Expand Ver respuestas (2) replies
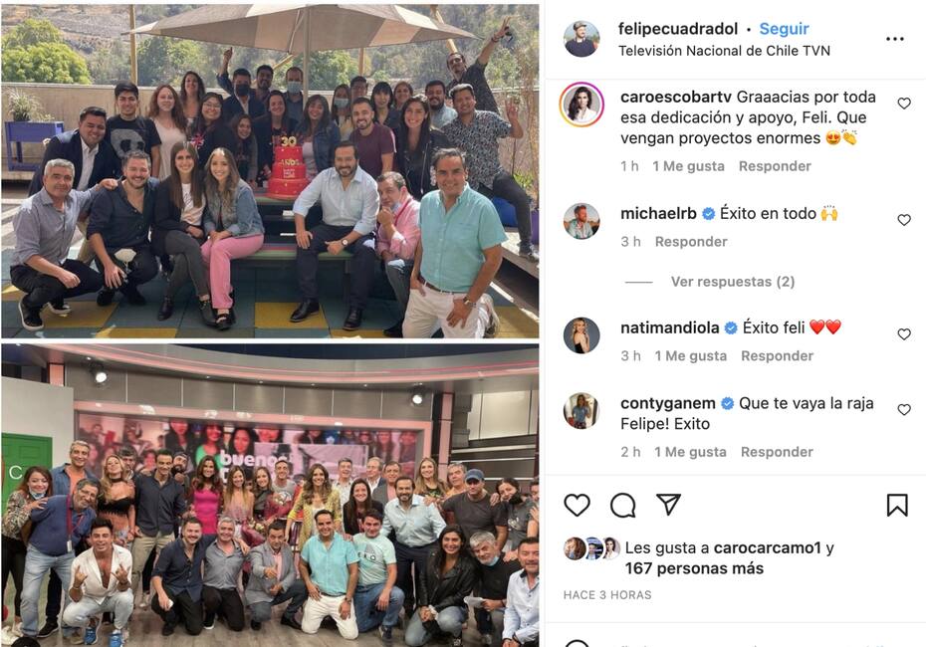 [732, 282]
